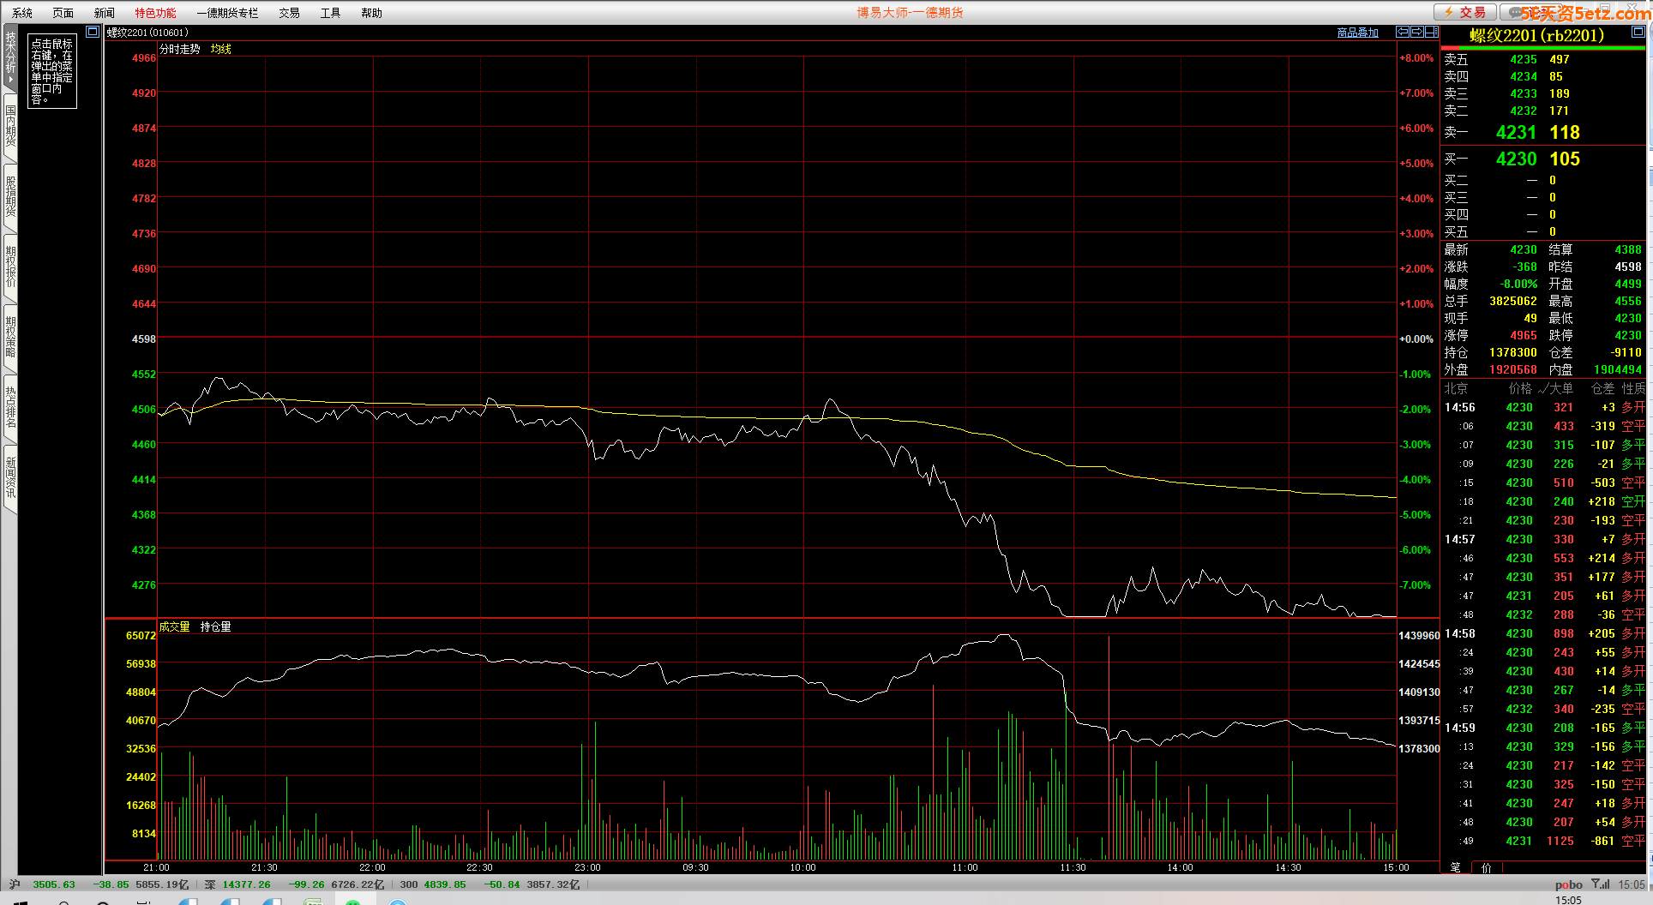
Task: Toggle the 持仓量 open interest label
Action: [215, 626]
